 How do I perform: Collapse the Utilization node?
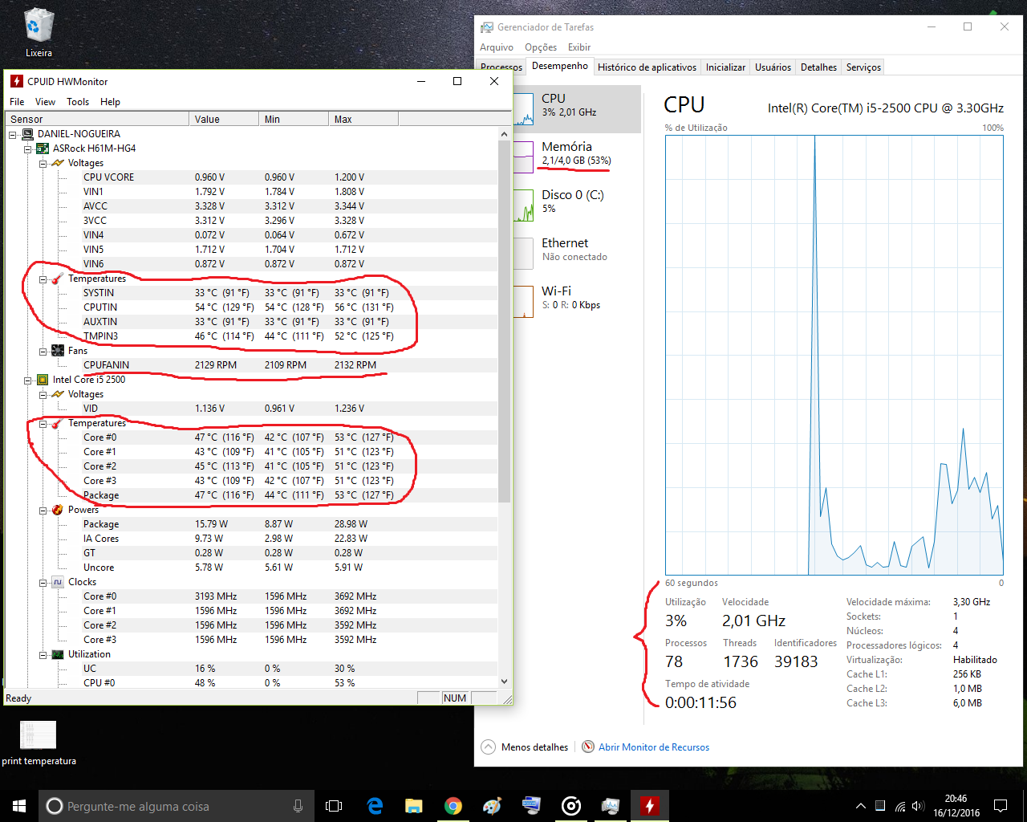pyautogui.click(x=43, y=654)
